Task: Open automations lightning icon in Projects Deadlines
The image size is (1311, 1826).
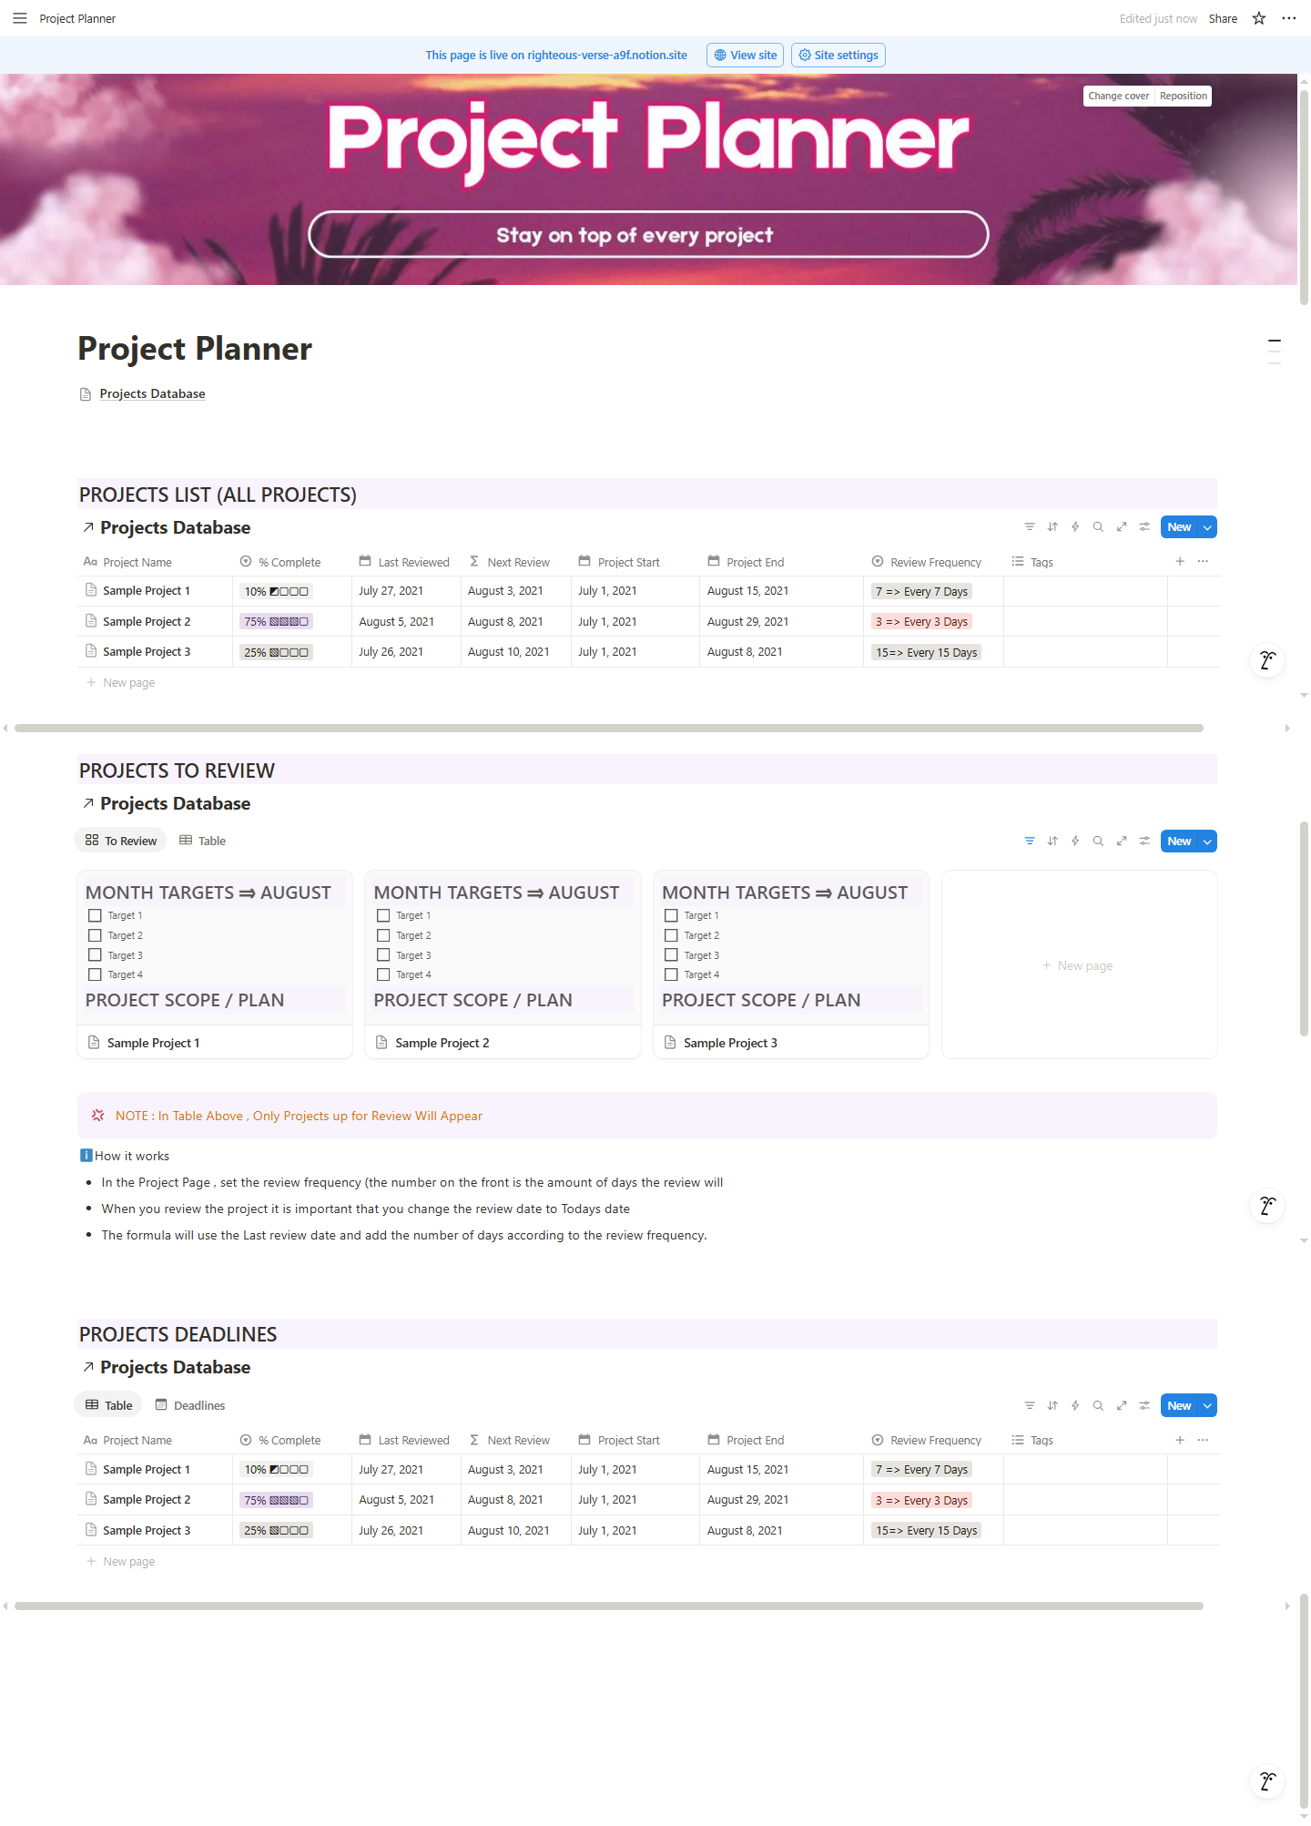Action: (x=1075, y=1406)
